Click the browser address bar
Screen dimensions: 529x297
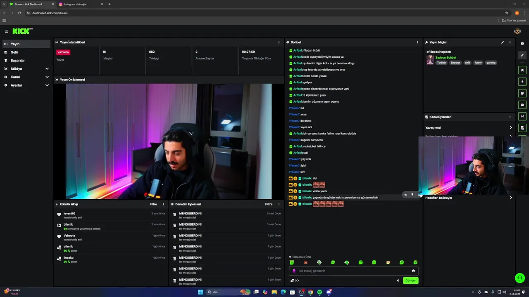264,13
